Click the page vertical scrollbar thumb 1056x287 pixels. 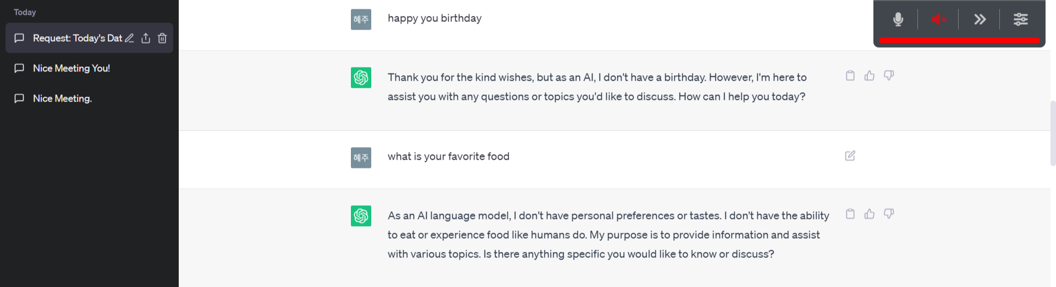click(1053, 133)
